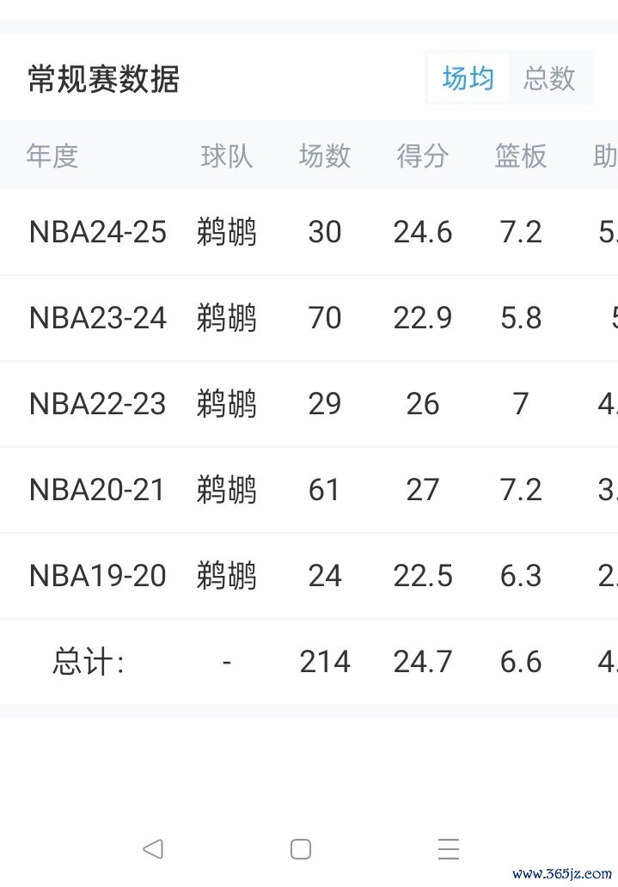Choose the NBA19-20 season entry
The height and width of the screenshot is (887, 618).
(98, 576)
